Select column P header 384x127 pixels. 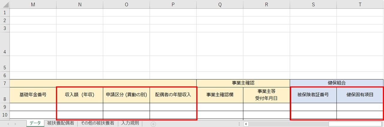click(173, 4)
